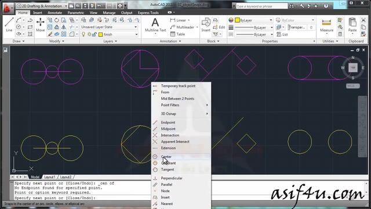The image size is (371, 209).
Task: Open the Point Filters submenu
Action: tap(181, 105)
